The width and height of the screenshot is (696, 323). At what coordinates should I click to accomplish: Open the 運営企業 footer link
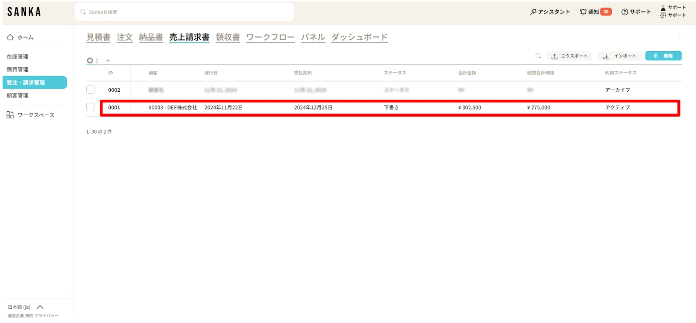pos(16,316)
